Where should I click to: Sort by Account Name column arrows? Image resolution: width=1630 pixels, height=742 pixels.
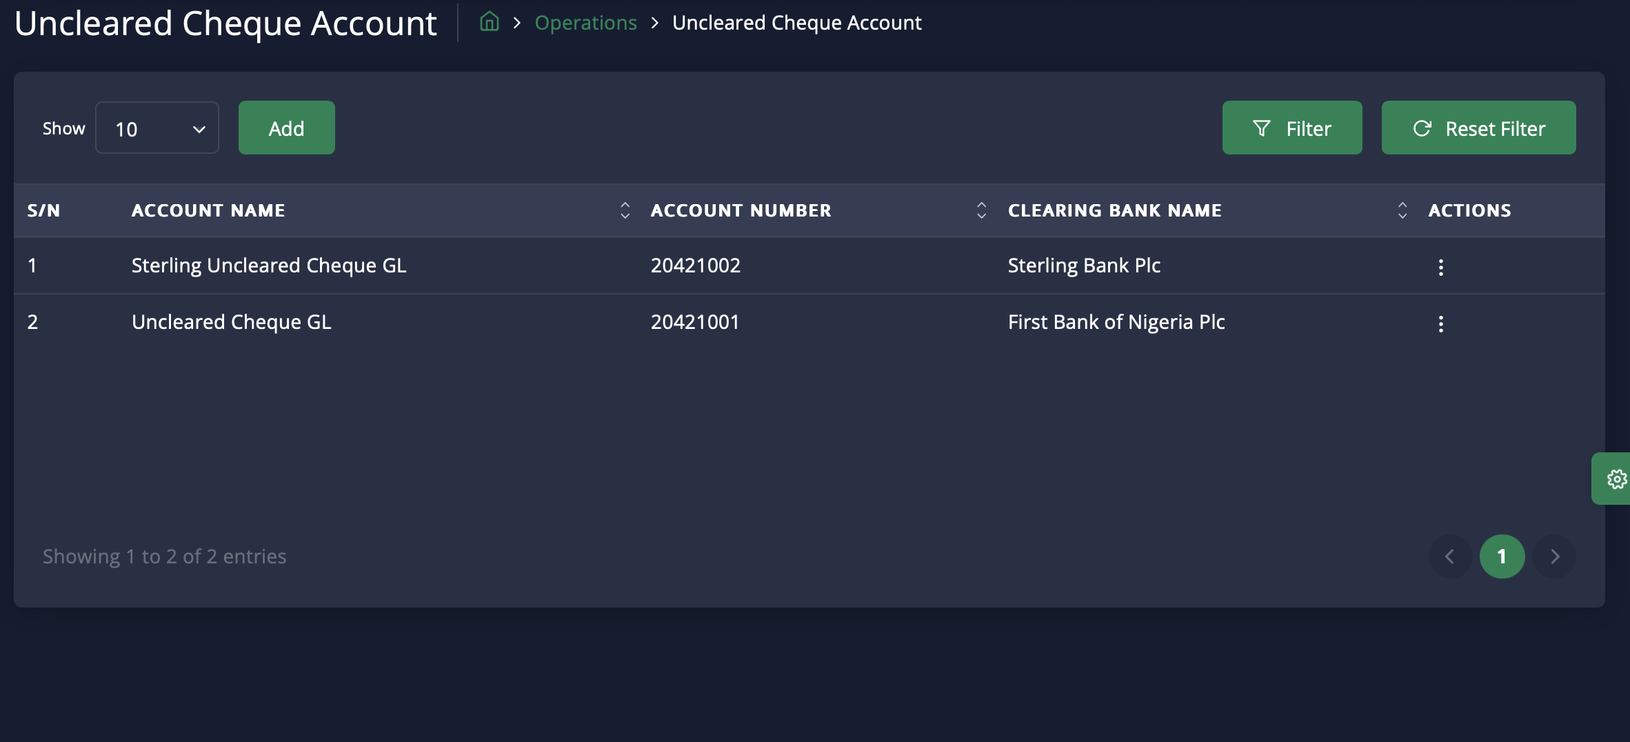(625, 210)
